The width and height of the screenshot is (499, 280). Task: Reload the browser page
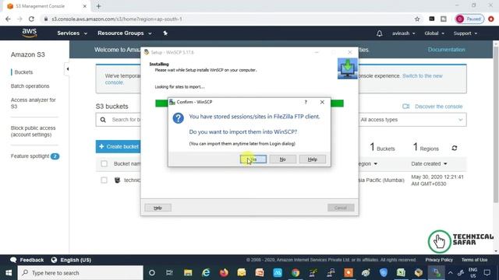(x=31, y=19)
